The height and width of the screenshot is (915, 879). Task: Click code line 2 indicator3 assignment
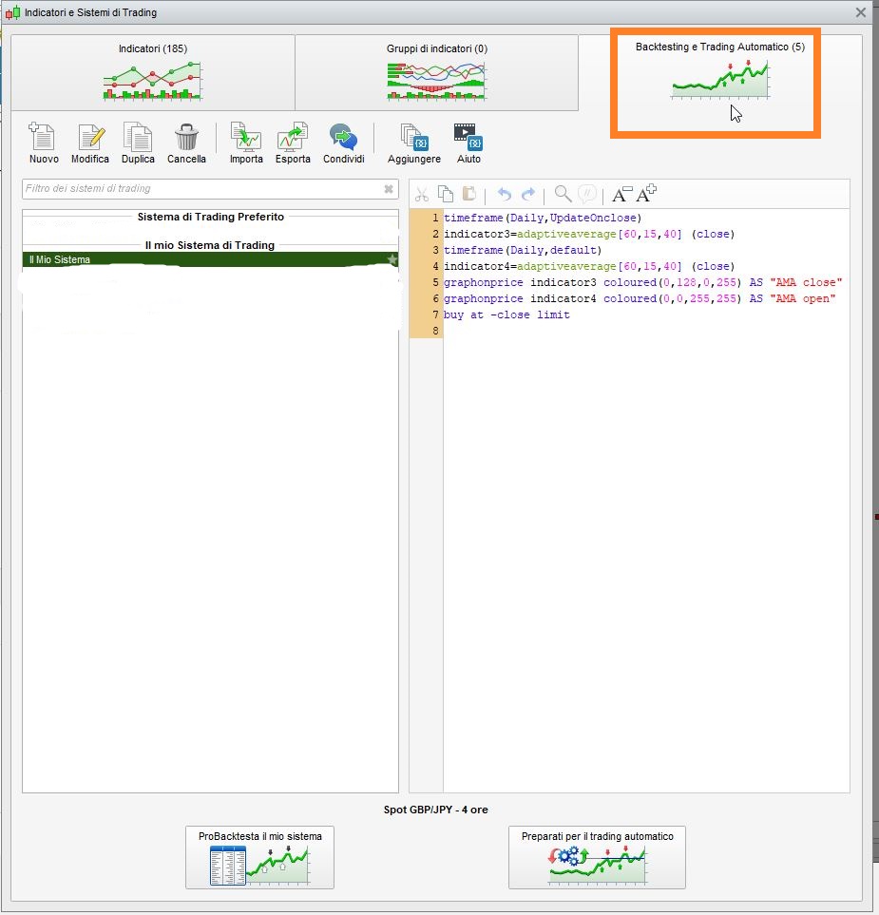click(x=589, y=234)
